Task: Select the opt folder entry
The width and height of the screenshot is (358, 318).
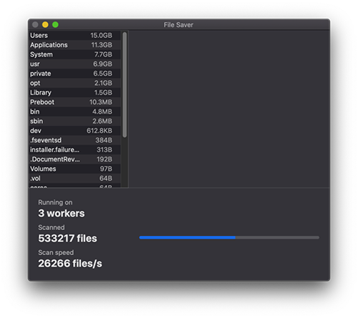Action: (74, 83)
